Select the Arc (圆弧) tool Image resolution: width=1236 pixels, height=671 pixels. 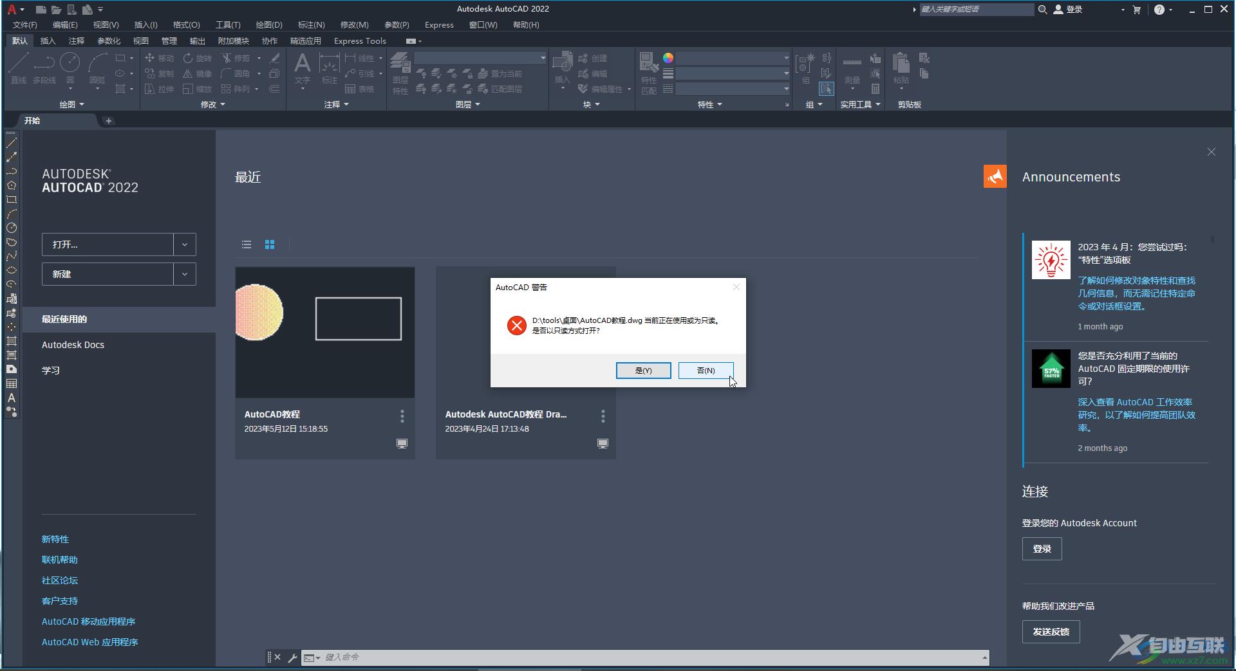97,68
